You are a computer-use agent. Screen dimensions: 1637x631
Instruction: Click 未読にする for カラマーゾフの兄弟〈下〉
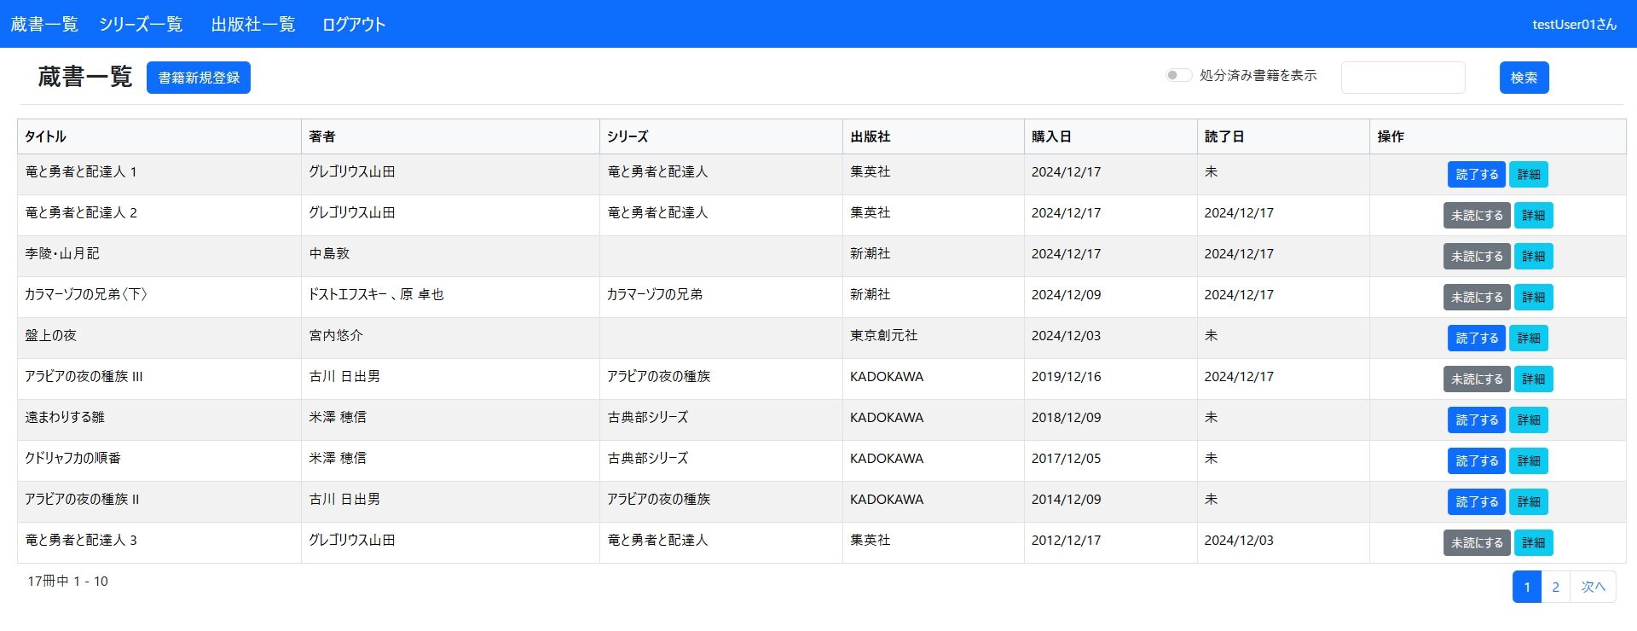click(x=1477, y=298)
